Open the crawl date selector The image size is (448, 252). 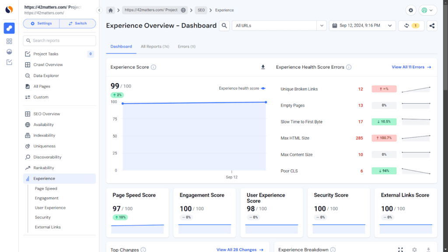coord(362,26)
